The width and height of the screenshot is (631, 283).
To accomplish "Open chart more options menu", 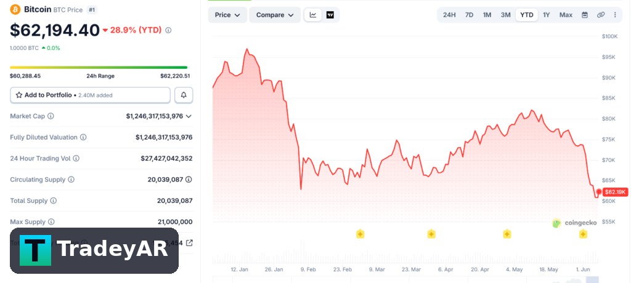I will (x=615, y=15).
